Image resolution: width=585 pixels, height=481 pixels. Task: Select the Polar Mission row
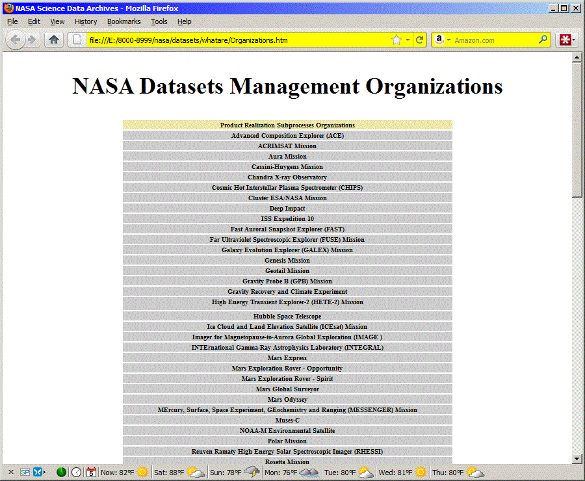[x=287, y=441]
